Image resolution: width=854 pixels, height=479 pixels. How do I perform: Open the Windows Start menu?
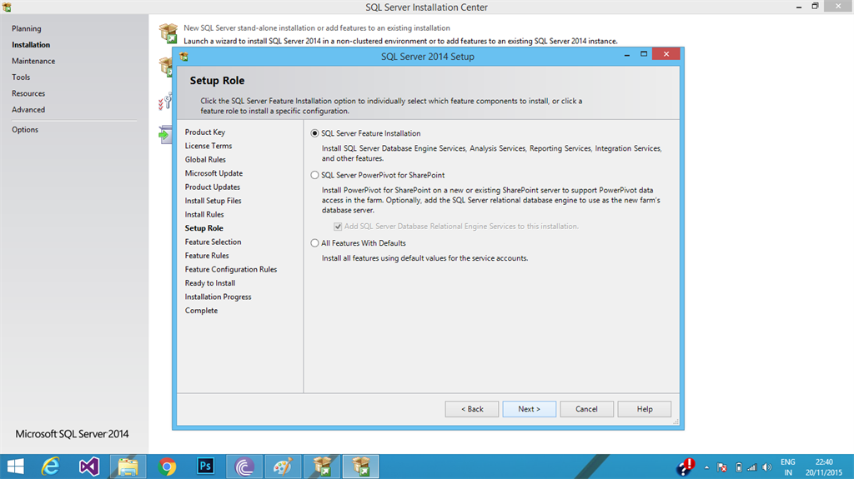click(15, 467)
